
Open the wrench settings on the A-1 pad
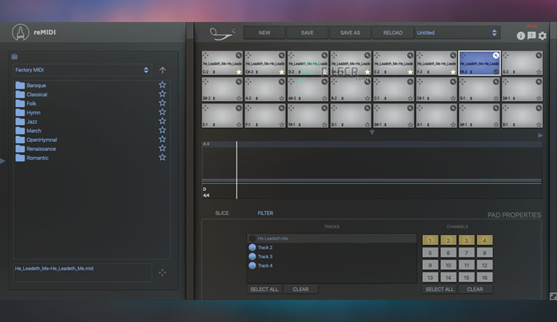coord(453,108)
